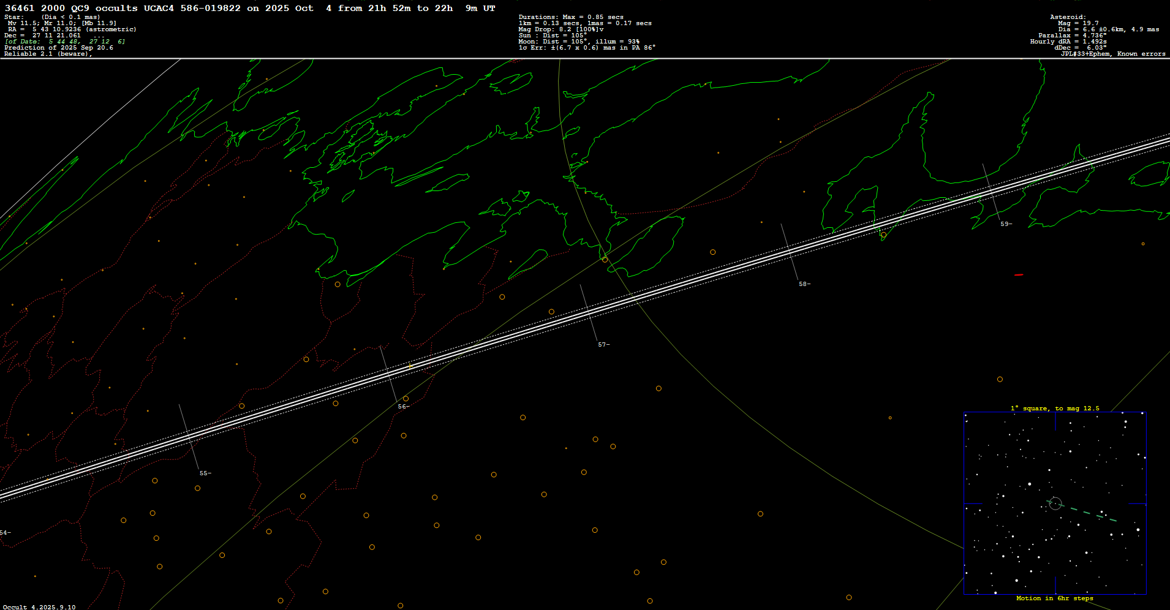Select the 57 minute marker on path

[x=603, y=345]
